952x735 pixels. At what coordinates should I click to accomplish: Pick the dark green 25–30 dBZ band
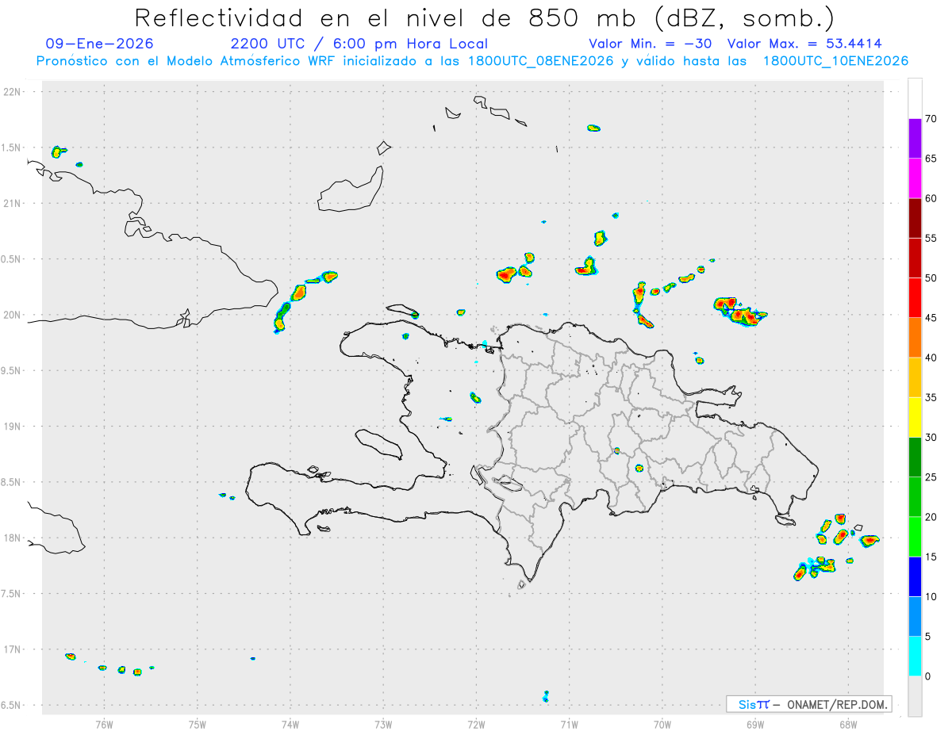[915, 457]
